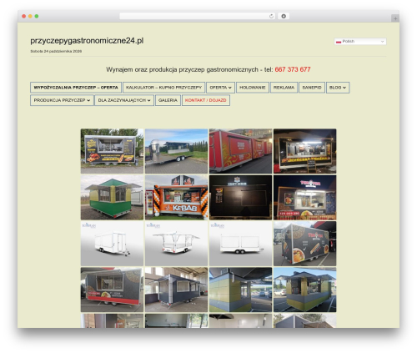Screen dimensions: 417x353
Task: Expand the OFERTA menu
Action: click(220, 88)
